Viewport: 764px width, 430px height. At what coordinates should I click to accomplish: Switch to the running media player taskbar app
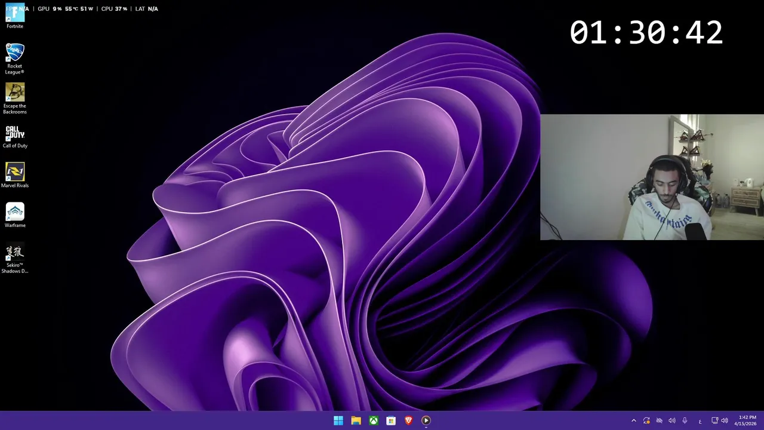point(426,420)
